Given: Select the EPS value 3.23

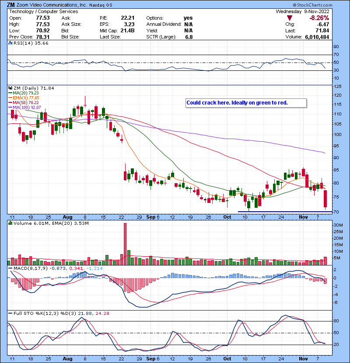Looking at the screenshot, I should [129, 24].
